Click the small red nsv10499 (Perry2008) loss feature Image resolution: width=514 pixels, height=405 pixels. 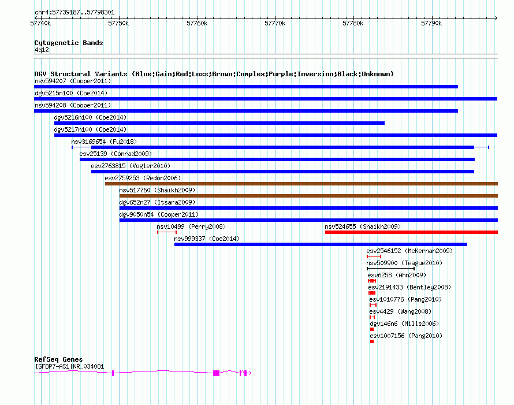point(167,232)
